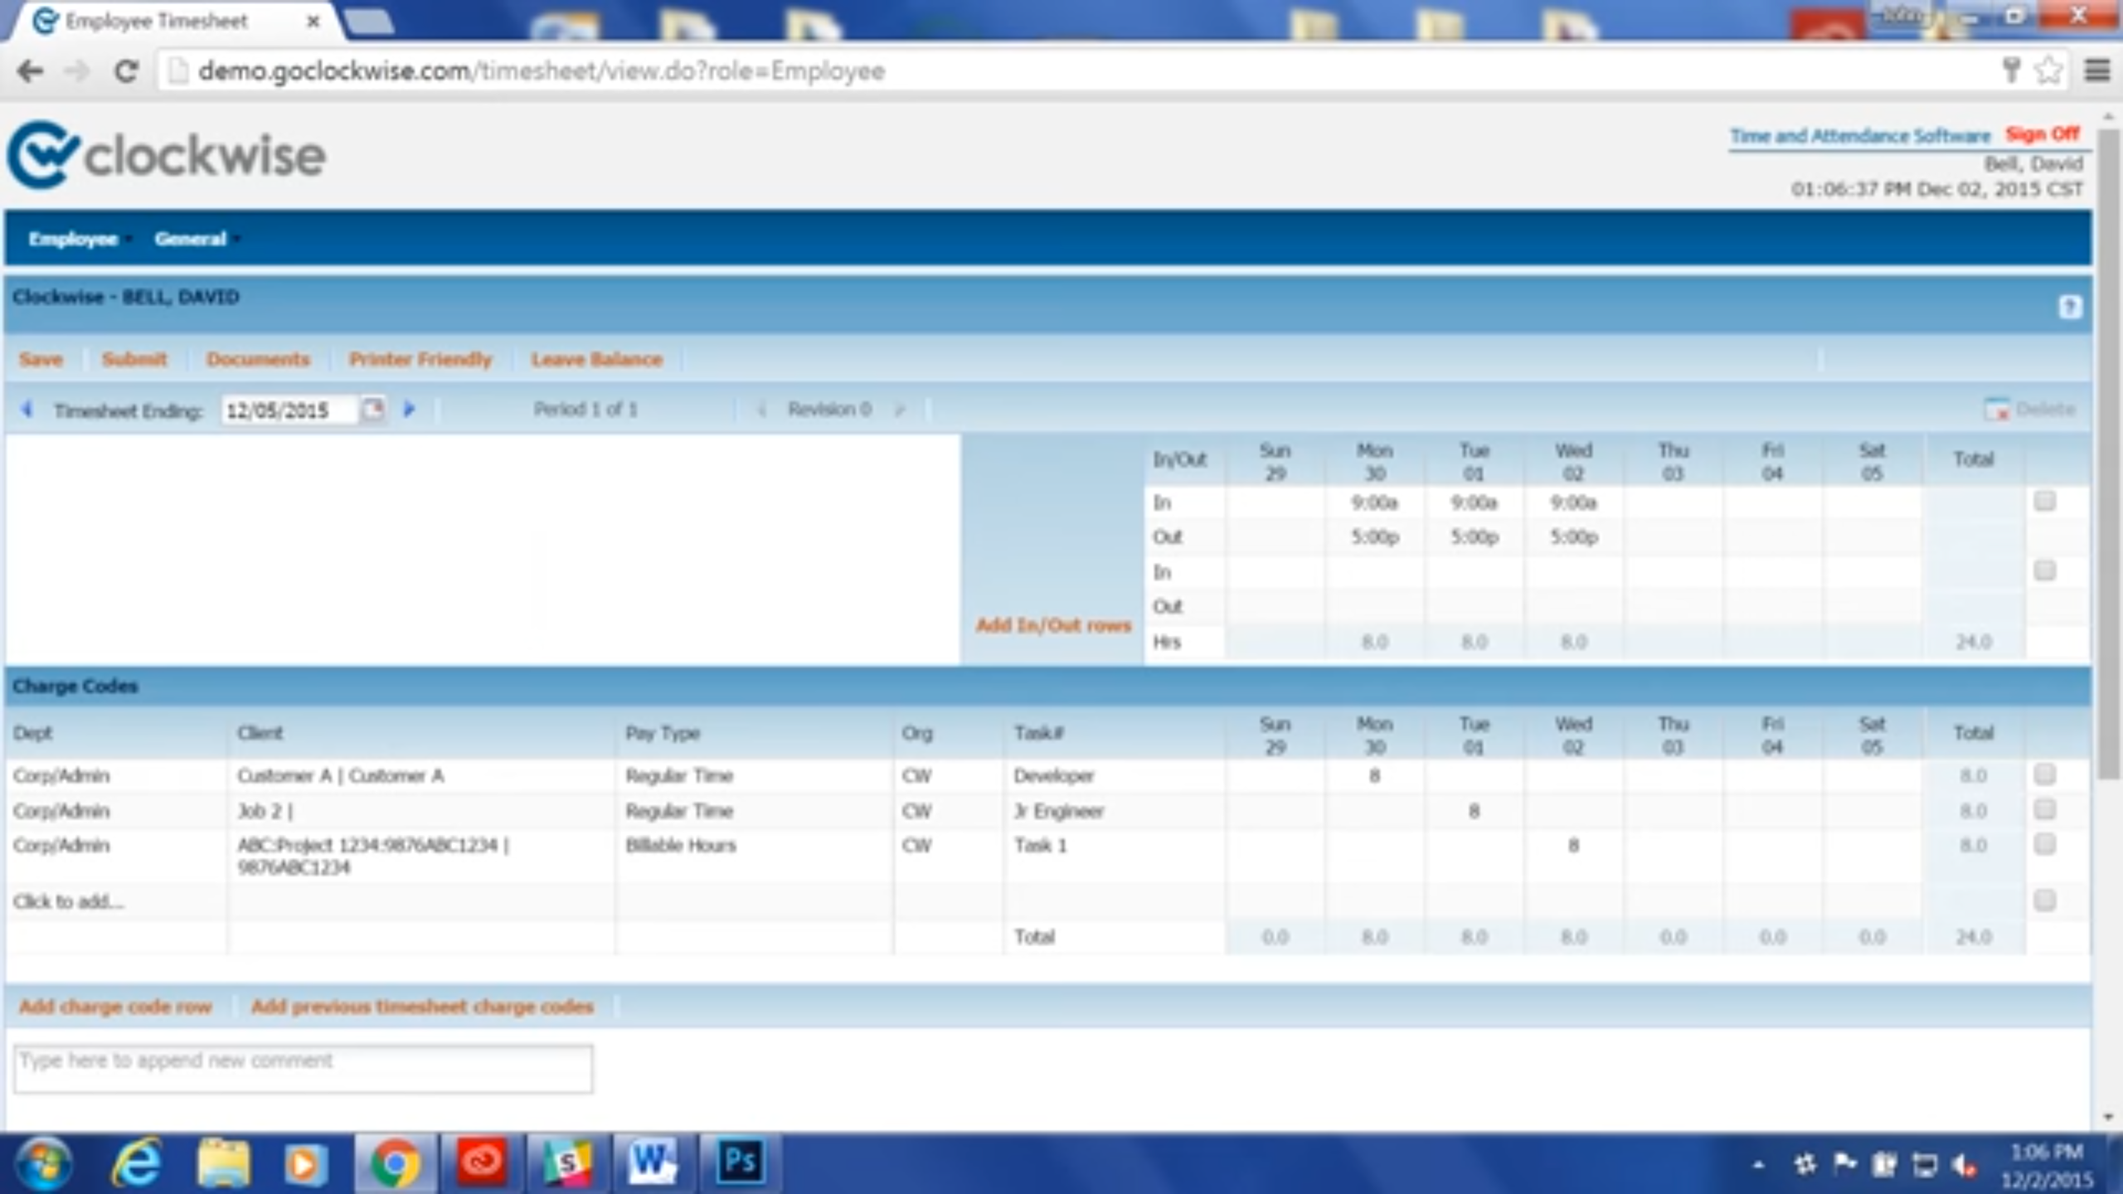This screenshot has height=1194, width=2123.
Task: Click the Delete timesheet icon
Action: [1996, 409]
